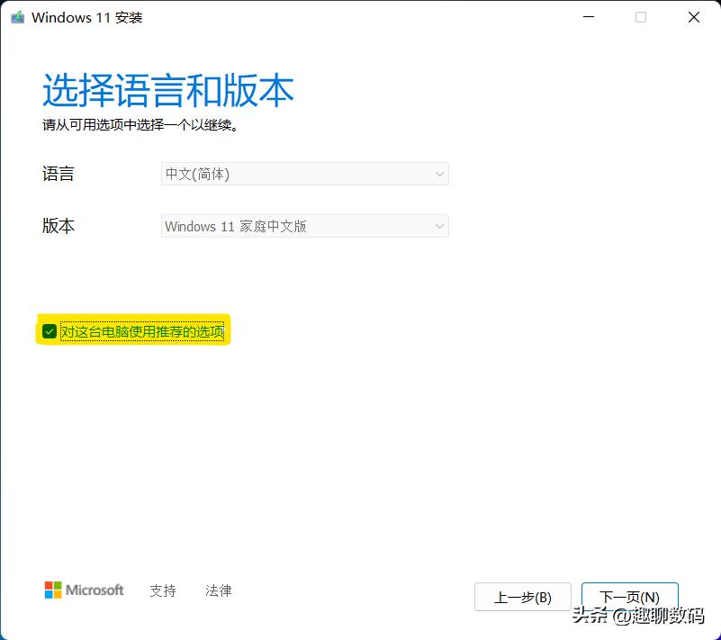
Task: Open the 法律 legal link
Action: pyautogui.click(x=218, y=590)
